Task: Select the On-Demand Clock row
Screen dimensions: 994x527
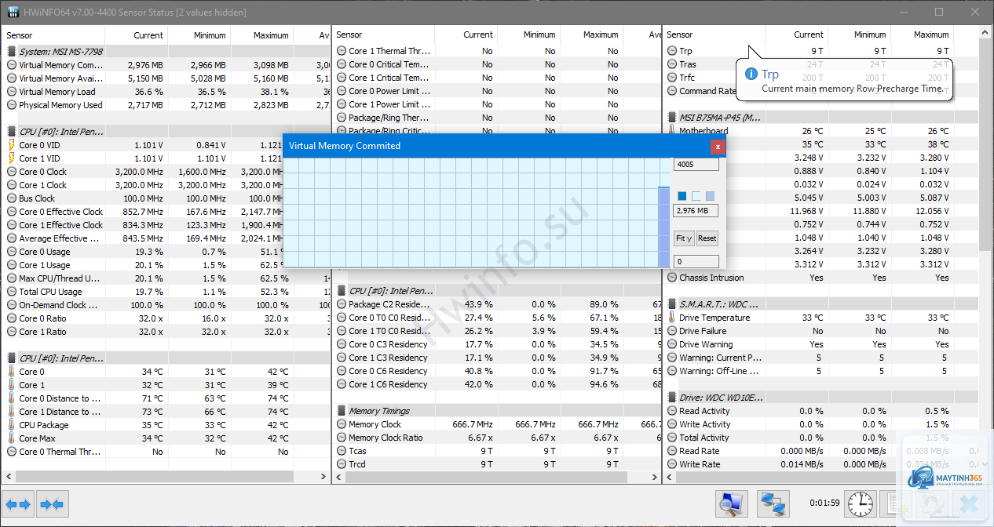Action: click(165, 305)
